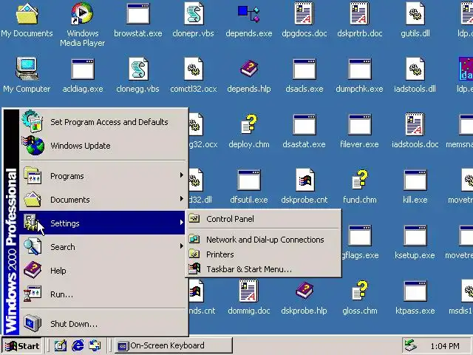Viewport: 473px width, 355px height.
Task: Open the Programs submenu entry
Action: point(103,176)
